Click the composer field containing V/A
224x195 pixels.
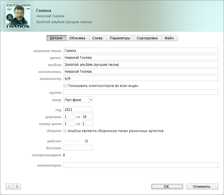click(x=141, y=79)
